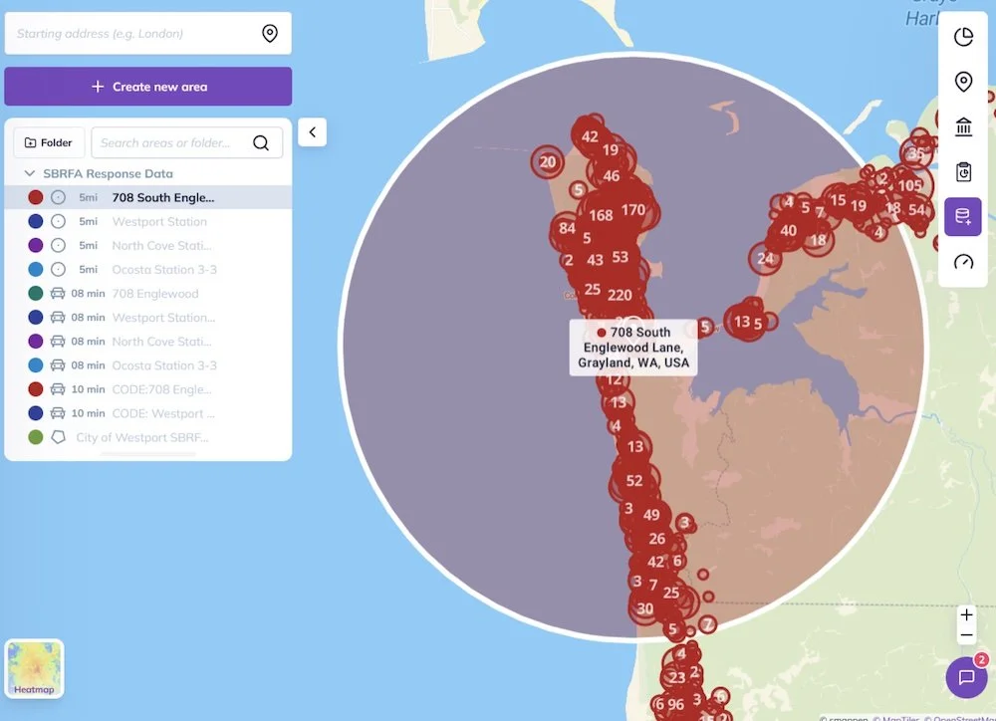Click the 40 cluster marker on the map
The image size is (996, 721).
[x=788, y=231]
